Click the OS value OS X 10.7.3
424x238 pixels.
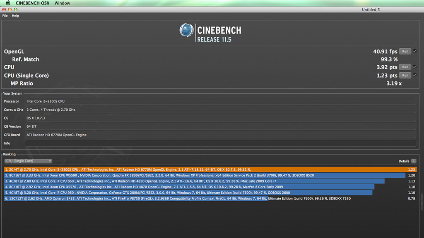[221, 118]
